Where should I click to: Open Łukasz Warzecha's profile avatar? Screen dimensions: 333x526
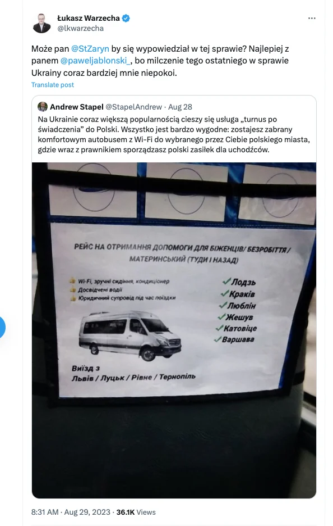tap(41, 23)
